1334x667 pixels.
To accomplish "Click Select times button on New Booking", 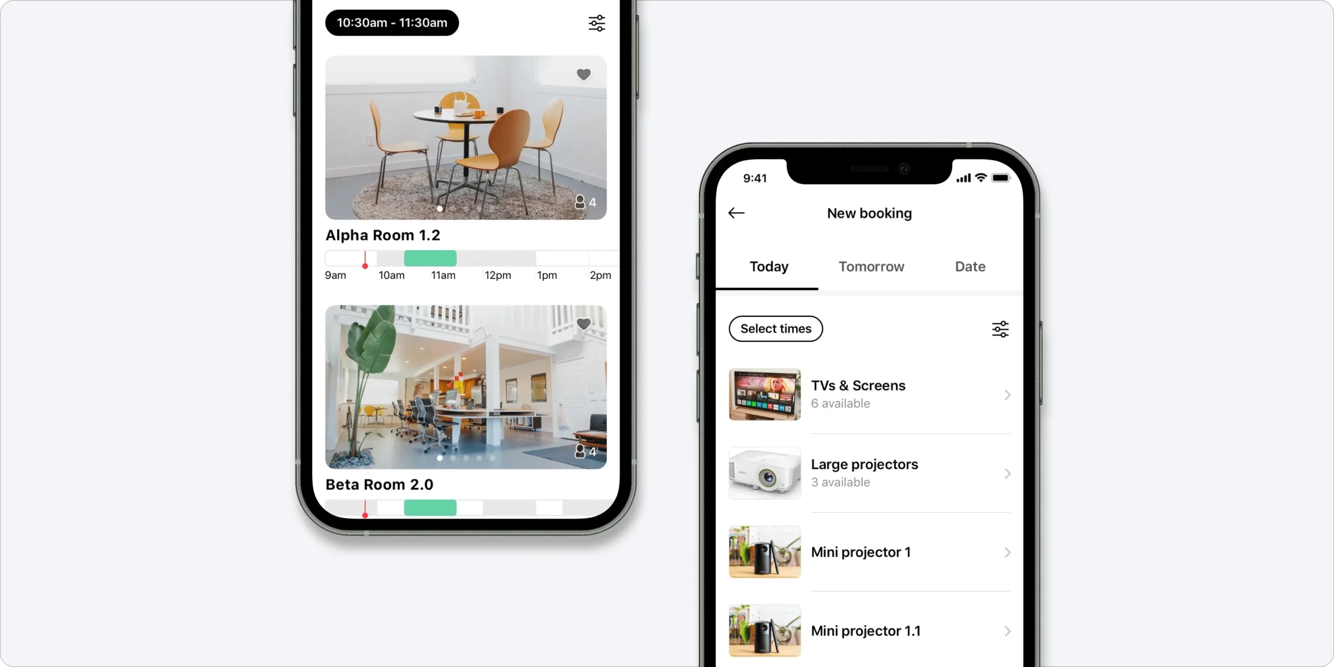I will pyautogui.click(x=775, y=328).
